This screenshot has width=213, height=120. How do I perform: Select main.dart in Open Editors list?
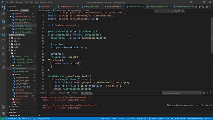pyautogui.click(x=19, y=14)
